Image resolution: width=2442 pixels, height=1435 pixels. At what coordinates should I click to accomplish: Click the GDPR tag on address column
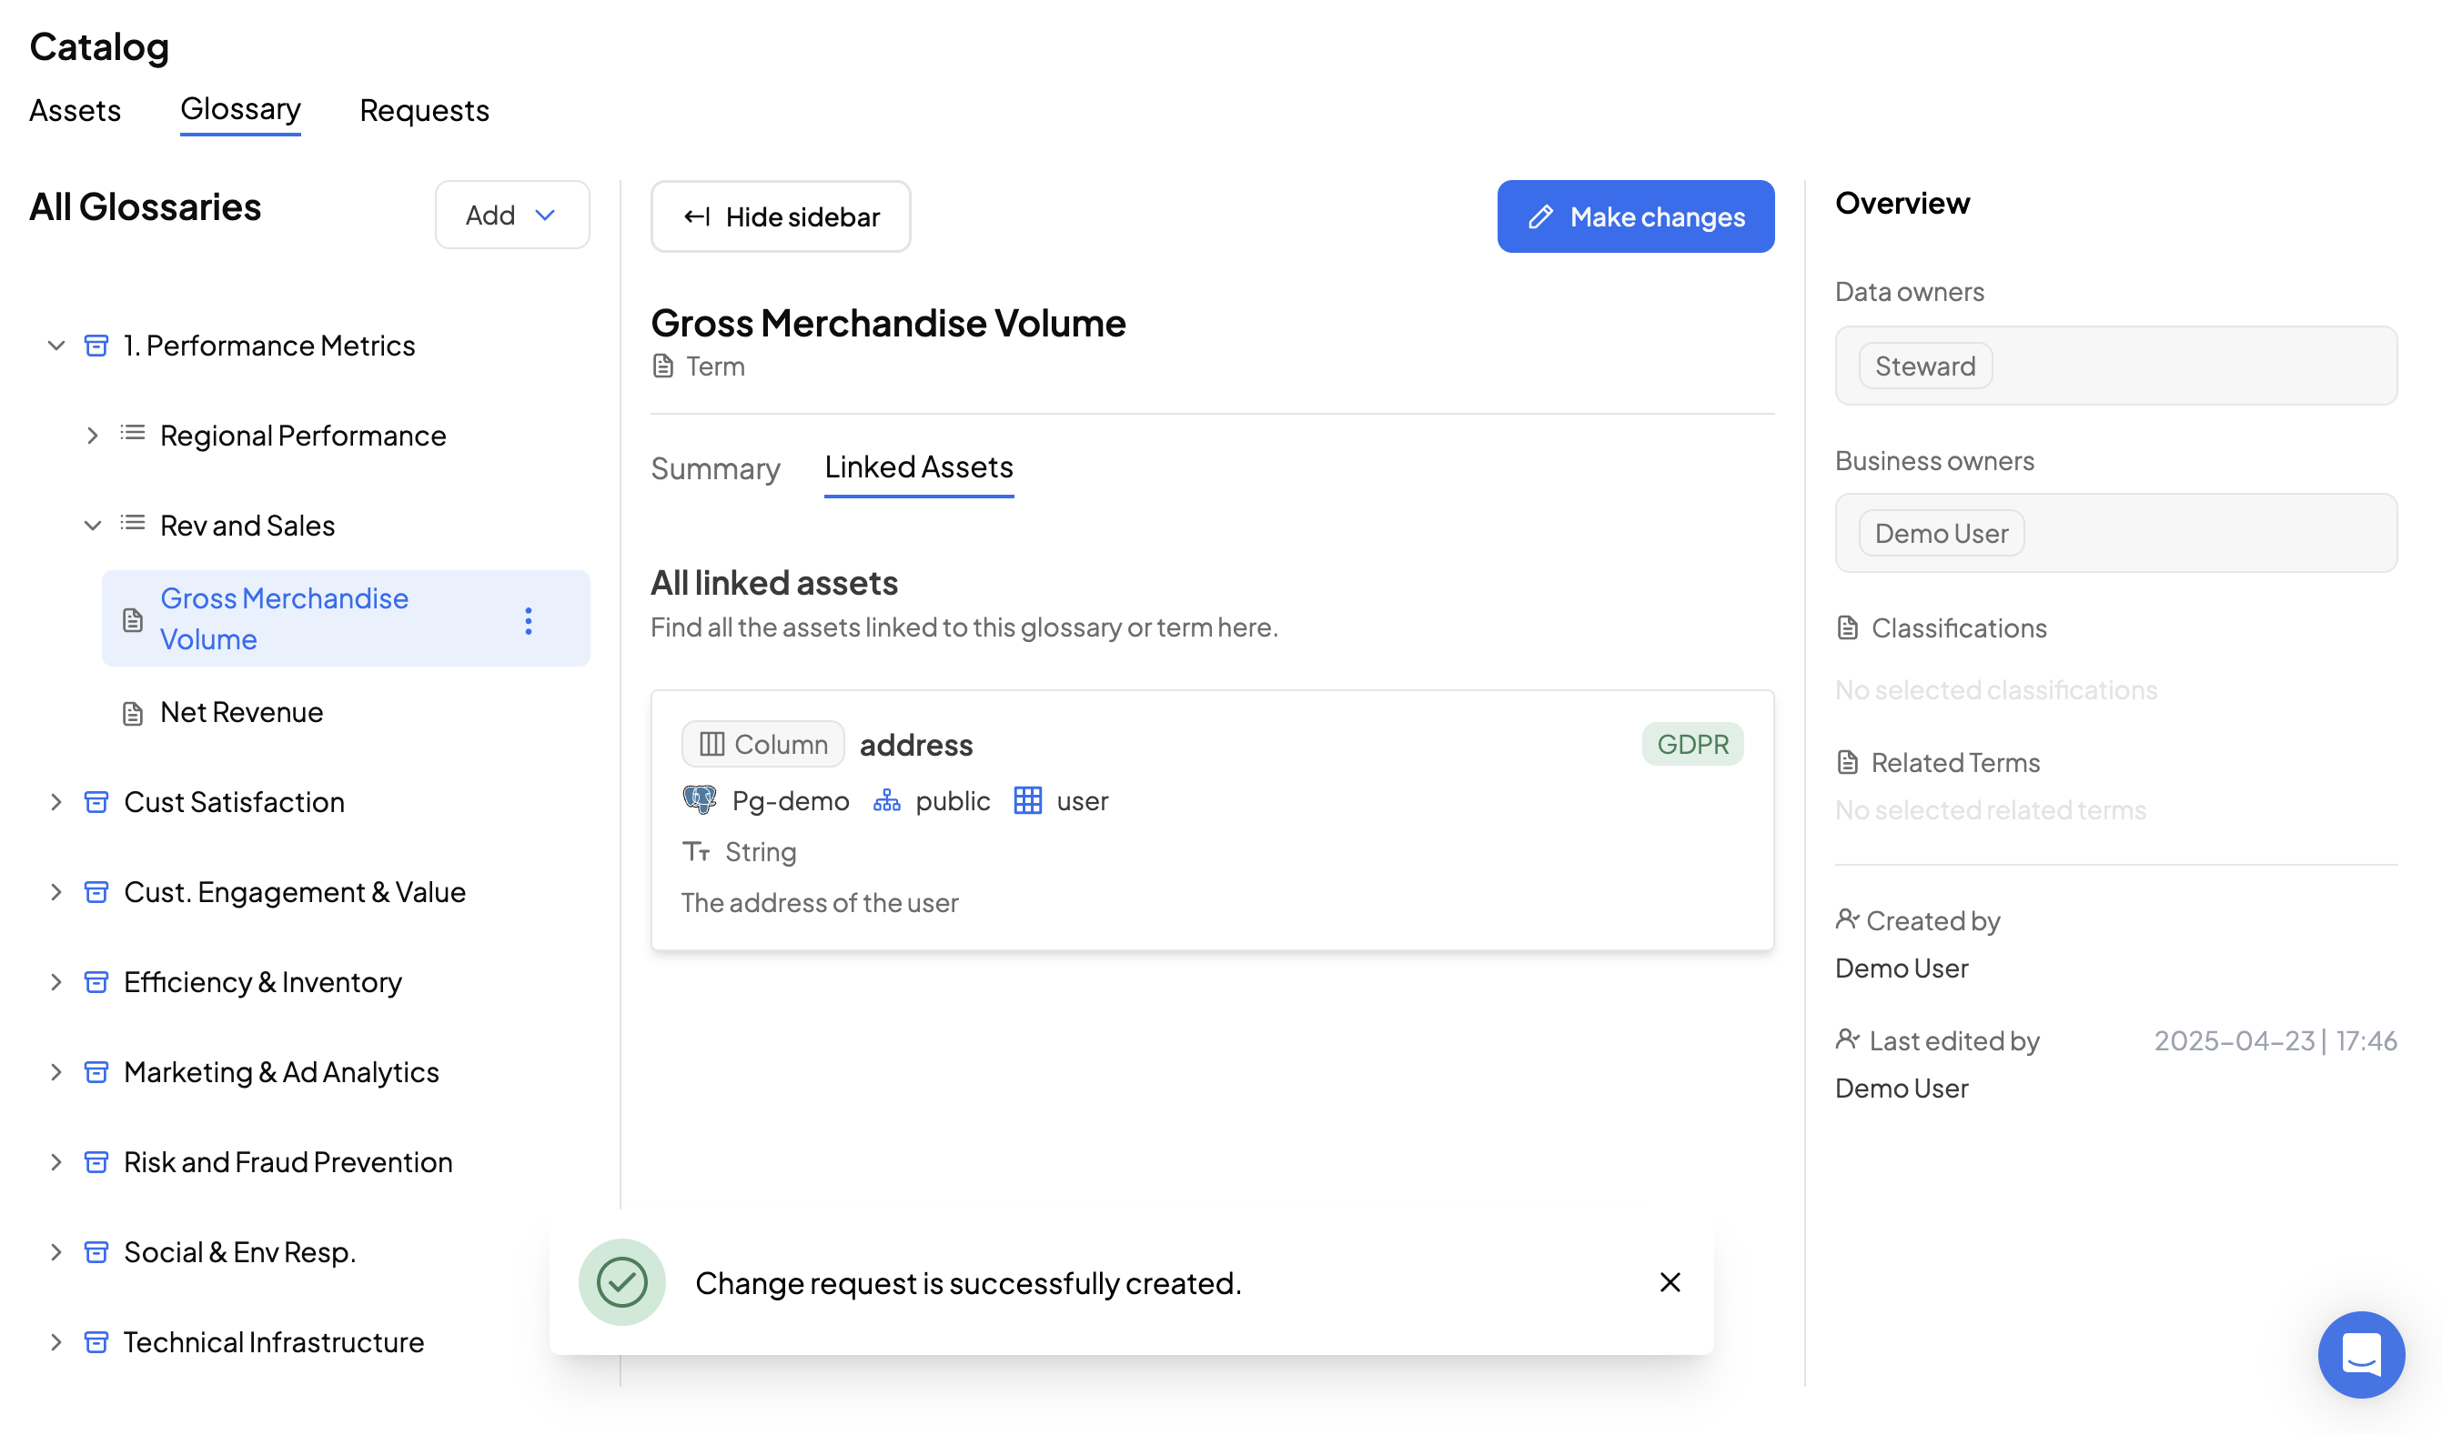pyautogui.click(x=1692, y=744)
